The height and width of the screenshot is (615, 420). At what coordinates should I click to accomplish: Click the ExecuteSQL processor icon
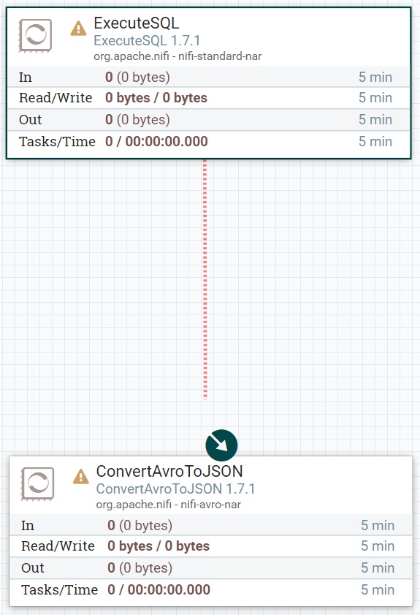35,36
